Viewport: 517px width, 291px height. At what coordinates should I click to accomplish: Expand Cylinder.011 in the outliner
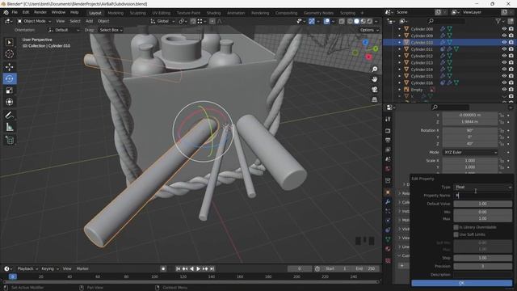(399, 49)
